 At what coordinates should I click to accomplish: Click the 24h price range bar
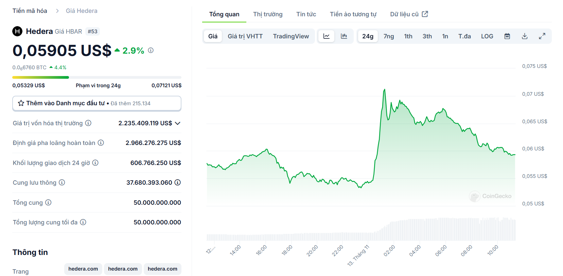pyautogui.click(x=97, y=77)
